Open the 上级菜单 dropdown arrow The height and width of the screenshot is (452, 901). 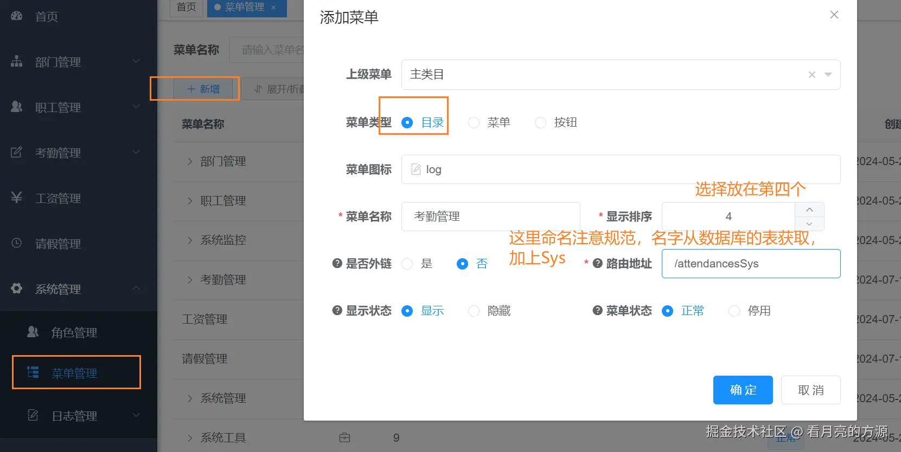coord(828,75)
